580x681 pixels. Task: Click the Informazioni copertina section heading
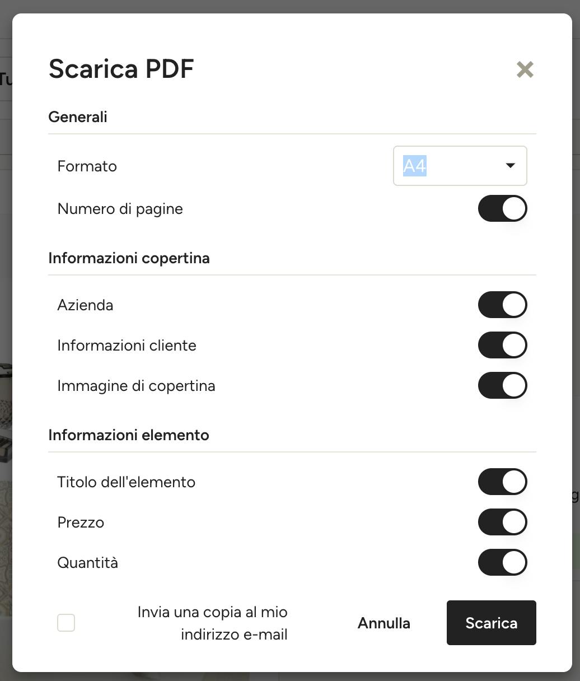129,258
